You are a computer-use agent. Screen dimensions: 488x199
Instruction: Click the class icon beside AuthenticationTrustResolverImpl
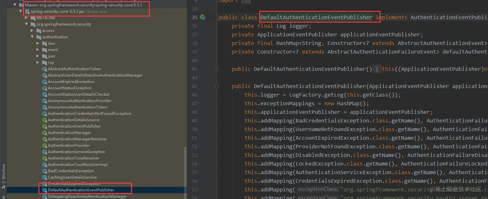pyautogui.click(x=45, y=165)
